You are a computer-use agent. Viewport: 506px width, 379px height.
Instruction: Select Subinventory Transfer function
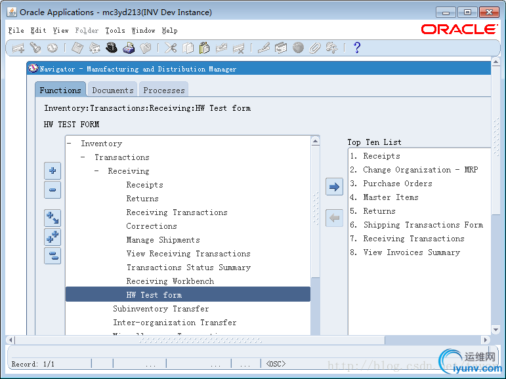(161, 309)
